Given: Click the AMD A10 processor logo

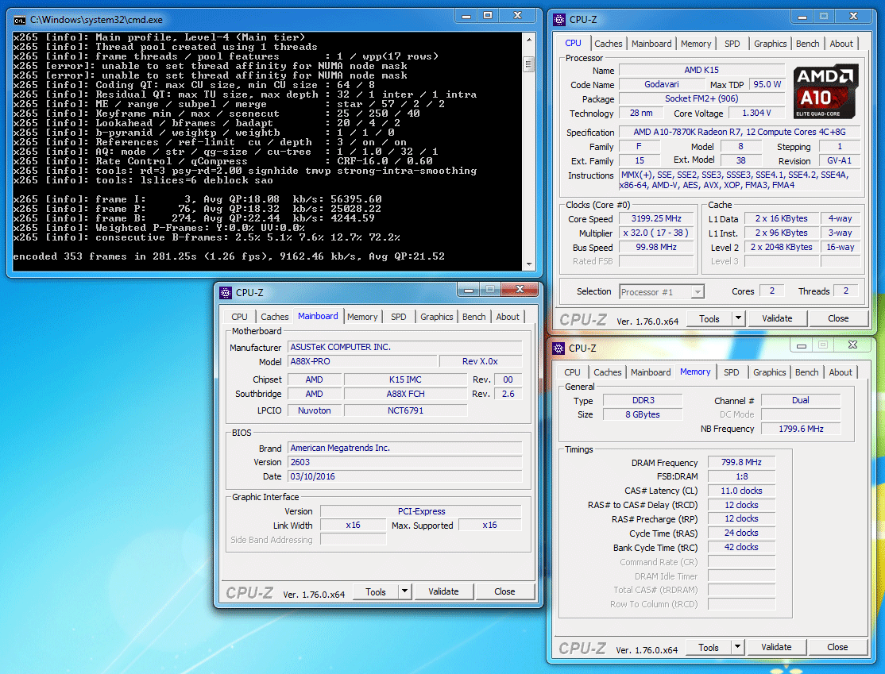Looking at the screenshot, I should coord(825,91).
